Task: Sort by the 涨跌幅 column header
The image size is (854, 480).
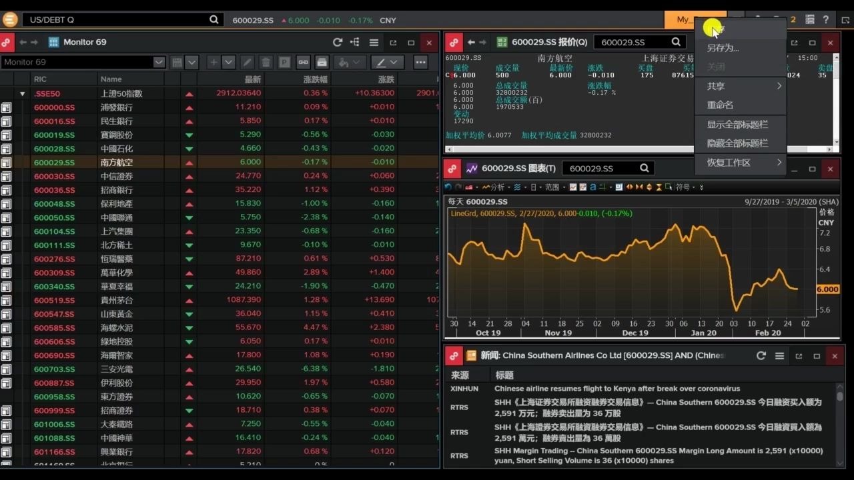Action: [315, 79]
